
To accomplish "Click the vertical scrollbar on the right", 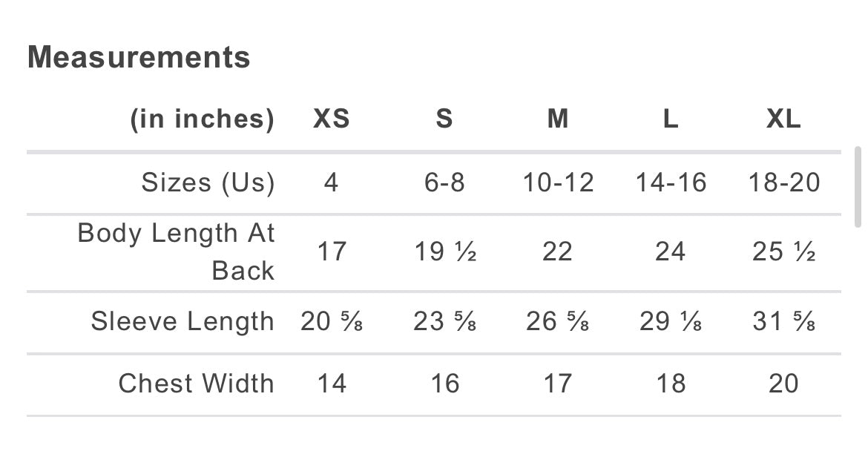I will click(x=859, y=186).
